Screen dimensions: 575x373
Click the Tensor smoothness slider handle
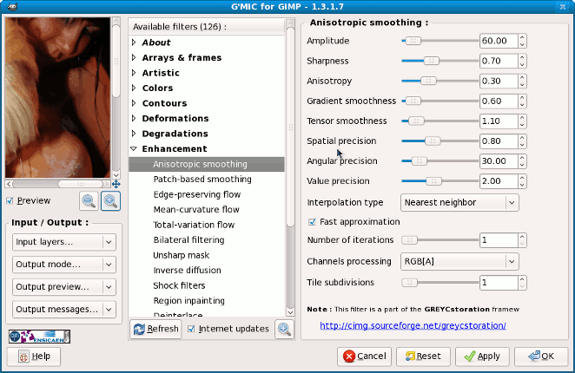pos(416,121)
